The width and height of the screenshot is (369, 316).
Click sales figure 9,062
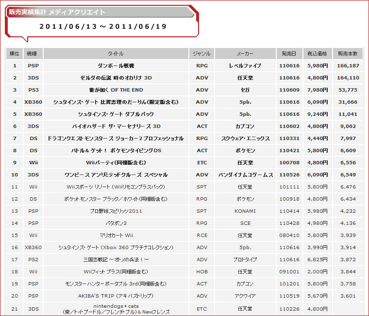click(348, 126)
